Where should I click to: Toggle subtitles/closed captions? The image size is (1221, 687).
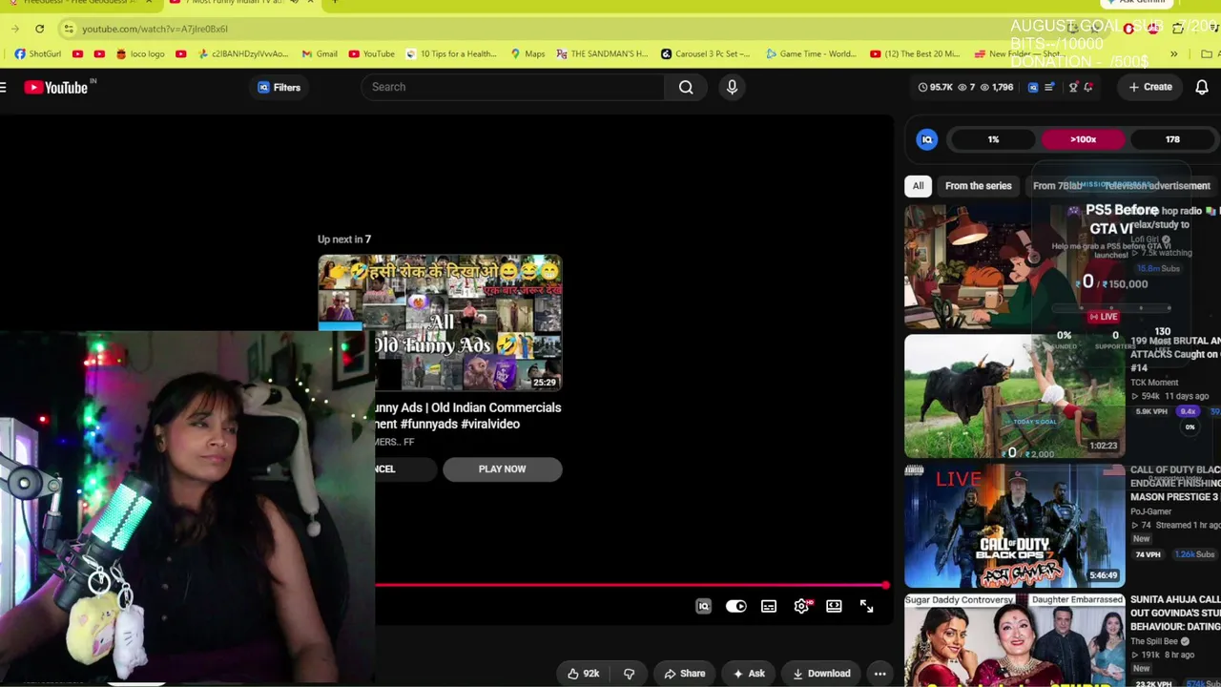[769, 607]
